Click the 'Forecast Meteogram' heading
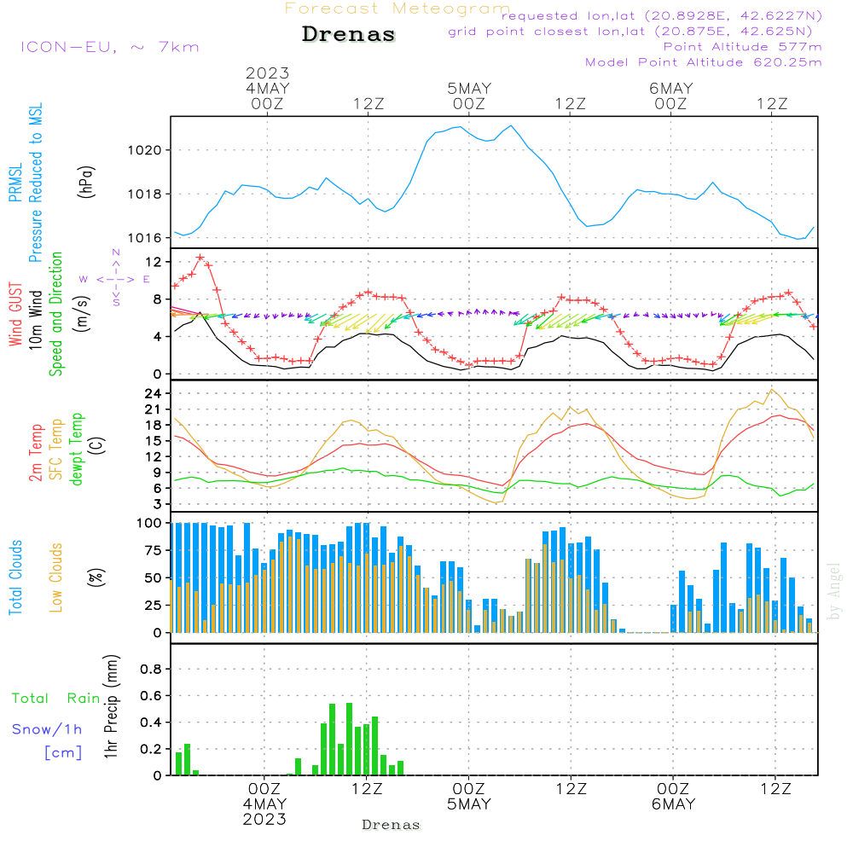The image size is (853, 853). click(397, 9)
